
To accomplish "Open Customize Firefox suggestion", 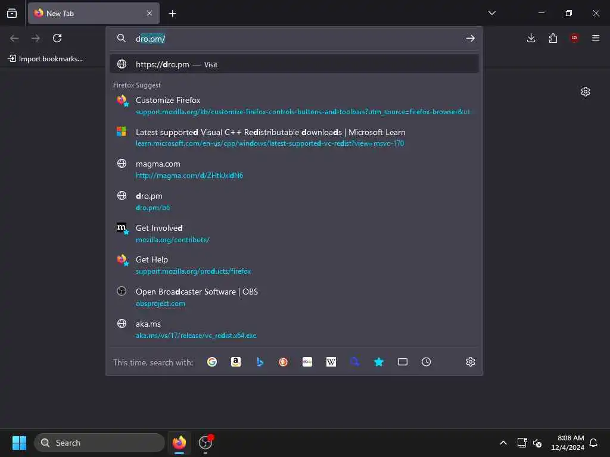I will 294,105.
